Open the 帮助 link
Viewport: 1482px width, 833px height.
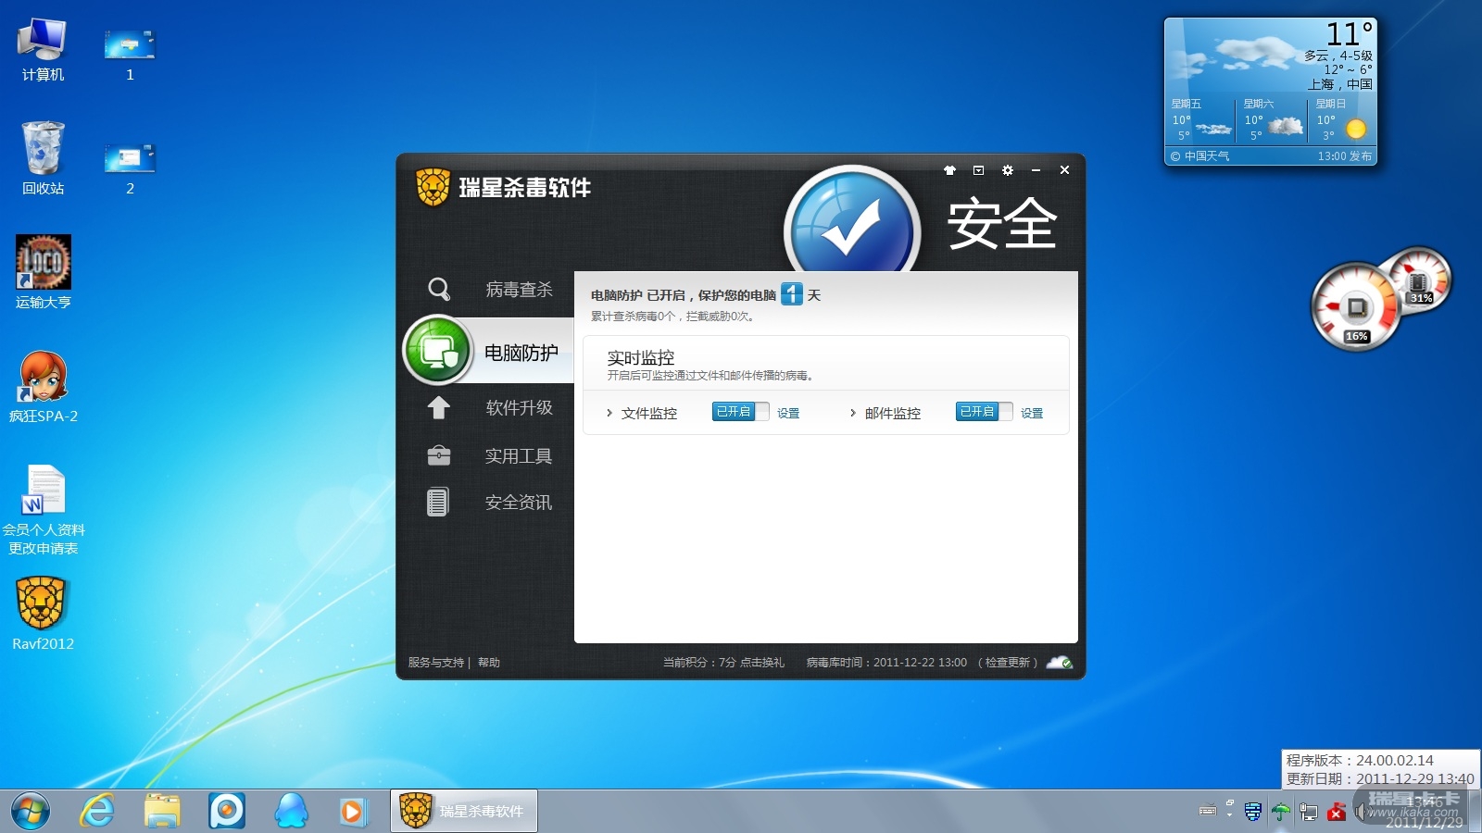click(489, 663)
